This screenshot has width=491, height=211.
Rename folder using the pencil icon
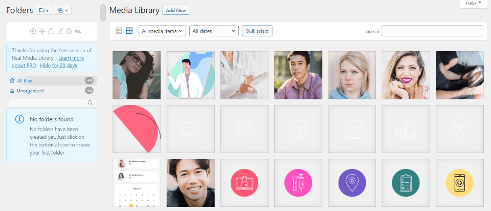point(60,31)
